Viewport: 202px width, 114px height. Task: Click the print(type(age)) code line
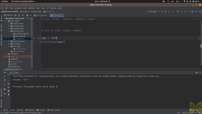(x=53, y=42)
